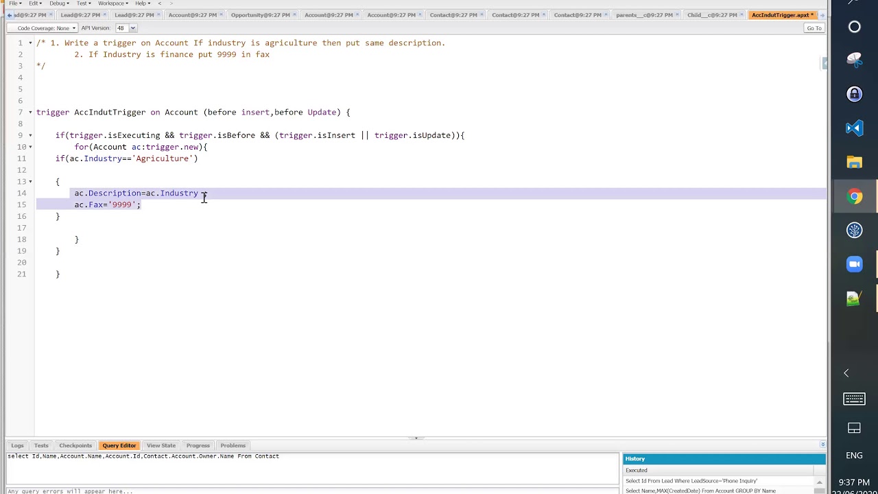
Task: Open the Logs tab
Action: [17, 445]
